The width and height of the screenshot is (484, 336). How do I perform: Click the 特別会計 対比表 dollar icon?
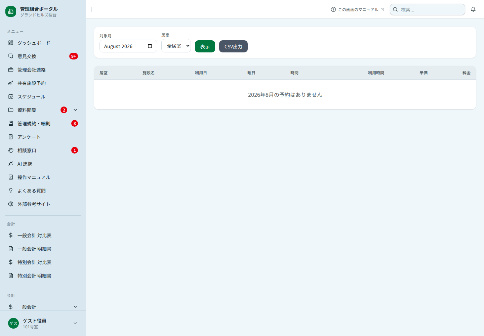(11, 262)
